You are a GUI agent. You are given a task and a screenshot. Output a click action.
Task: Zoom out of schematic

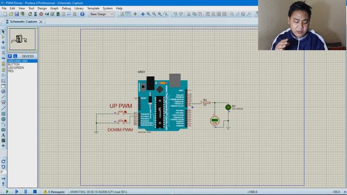coord(154,14)
